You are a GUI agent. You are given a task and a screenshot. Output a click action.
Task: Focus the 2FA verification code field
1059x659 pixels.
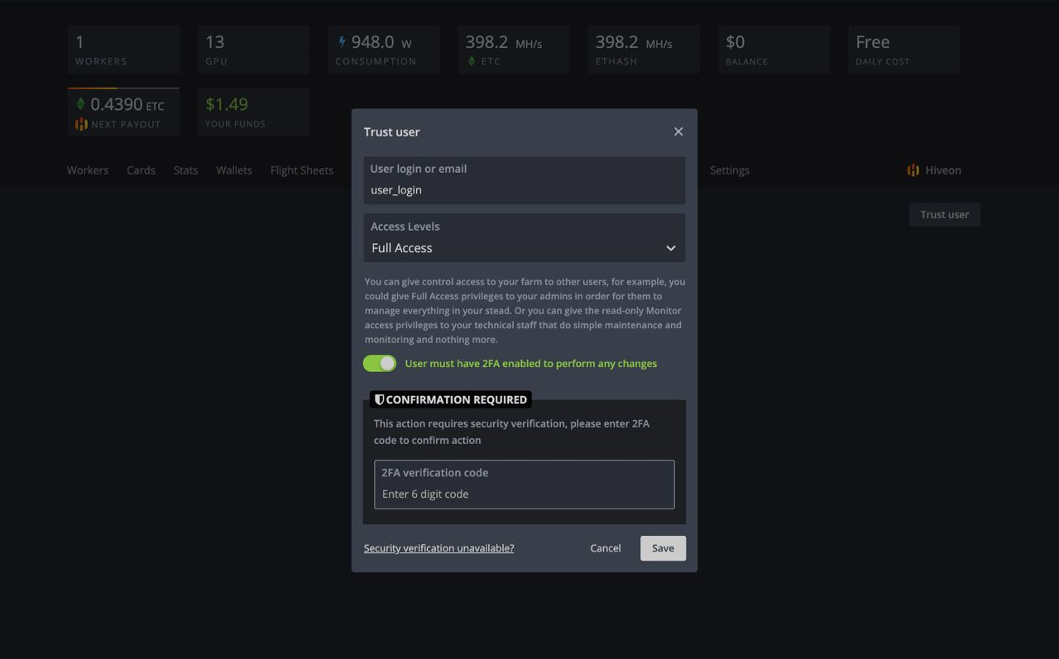(524, 494)
